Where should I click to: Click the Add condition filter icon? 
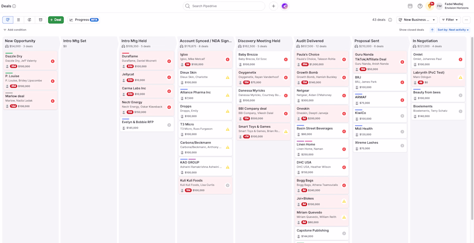(5, 30)
